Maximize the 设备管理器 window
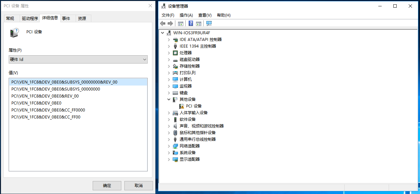Screen dimensions: 420x194 [395, 6]
